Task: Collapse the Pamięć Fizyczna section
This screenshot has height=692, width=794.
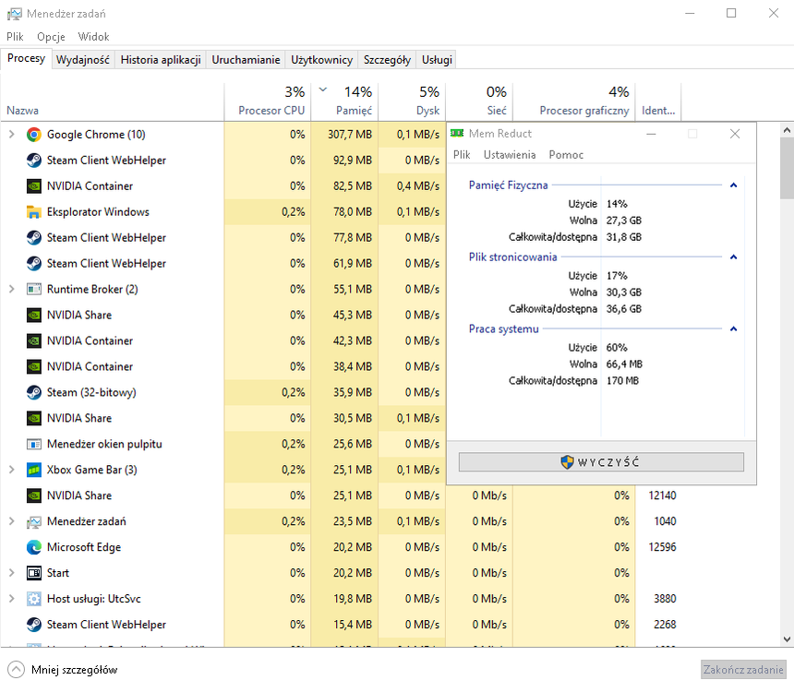Action: tap(733, 185)
